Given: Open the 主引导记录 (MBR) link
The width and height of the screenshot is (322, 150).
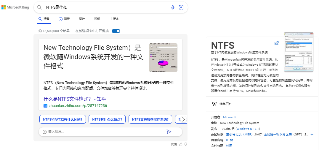Looking at the screenshot, I should (x=240, y=135).
